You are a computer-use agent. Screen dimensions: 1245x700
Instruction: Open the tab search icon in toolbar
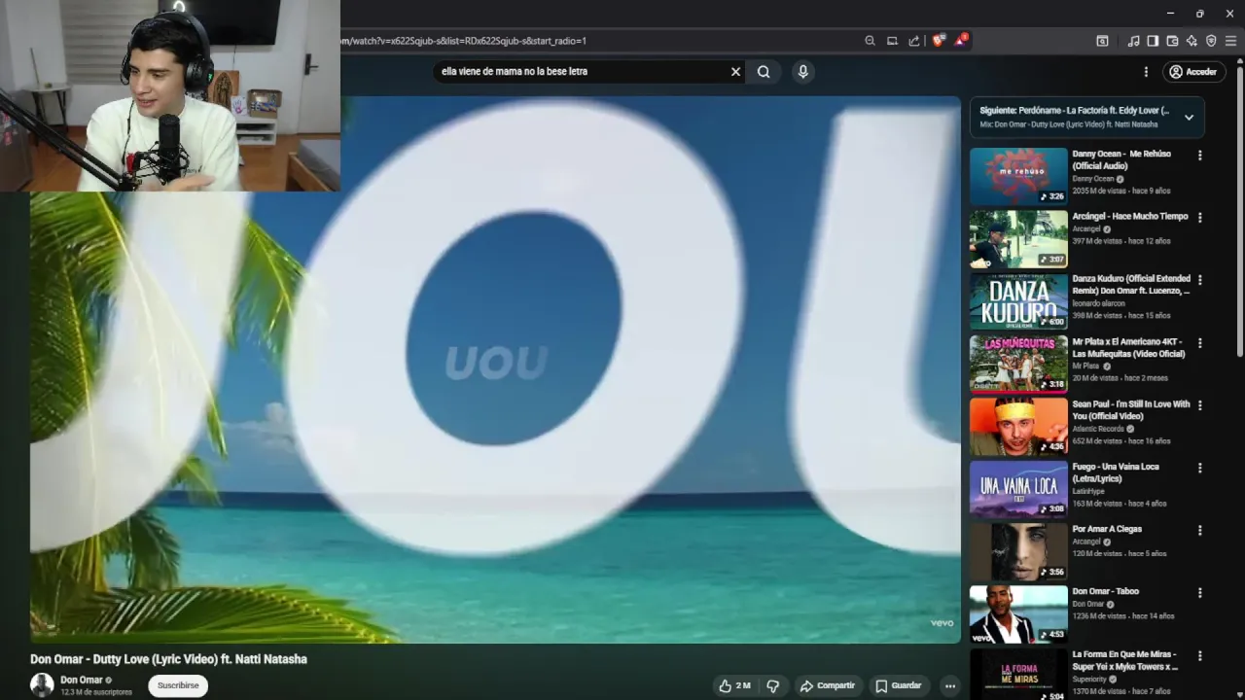pyautogui.click(x=1102, y=41)
